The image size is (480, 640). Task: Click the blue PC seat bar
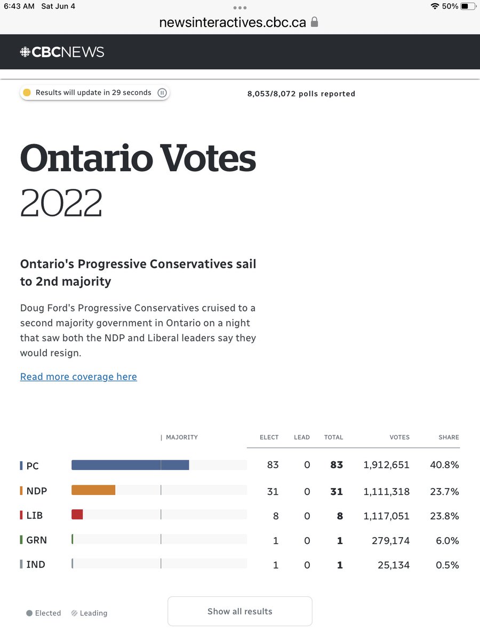[x=130, y=465]
